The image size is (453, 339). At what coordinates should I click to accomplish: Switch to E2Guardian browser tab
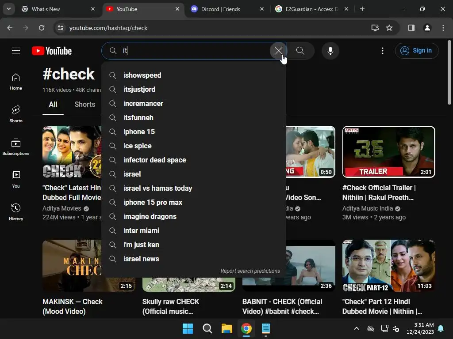point(311,9)
